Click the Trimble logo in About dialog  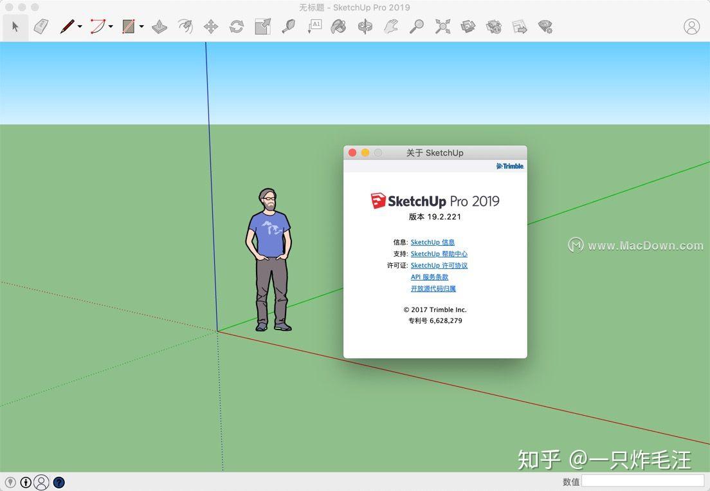click(510, 166)
